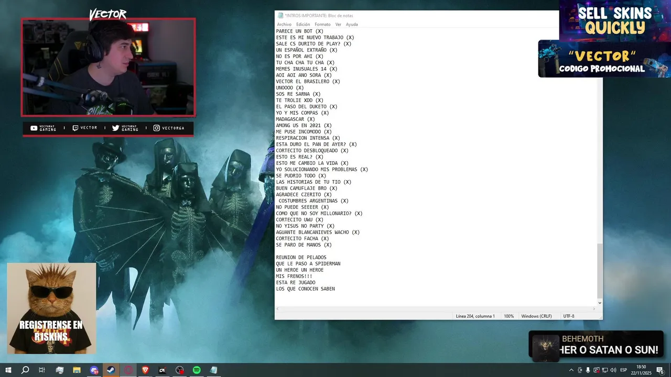The width and height of the screenshot is (671, 377).
Task: Show hidden system tray icons
Action: (x=571, y=370)
